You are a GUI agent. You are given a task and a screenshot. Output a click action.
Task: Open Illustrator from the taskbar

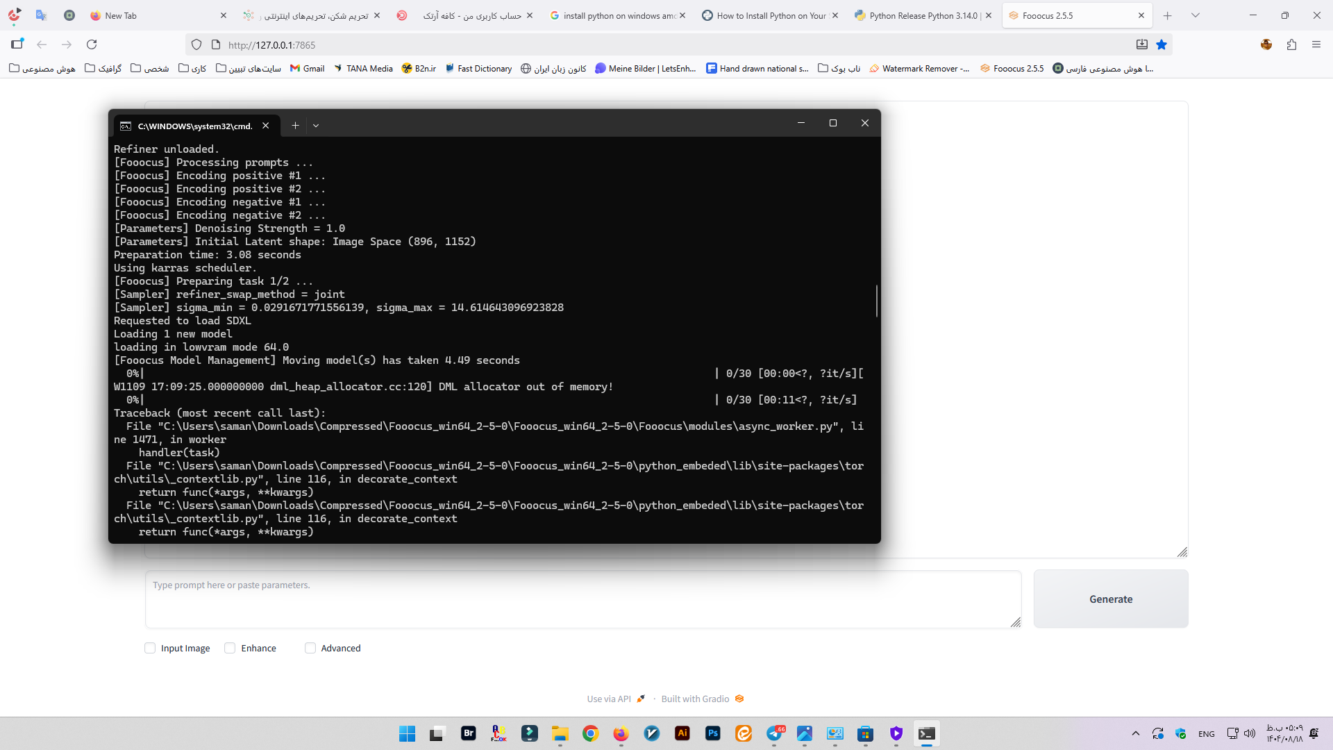pyautogui.click(x=682, y=733)
